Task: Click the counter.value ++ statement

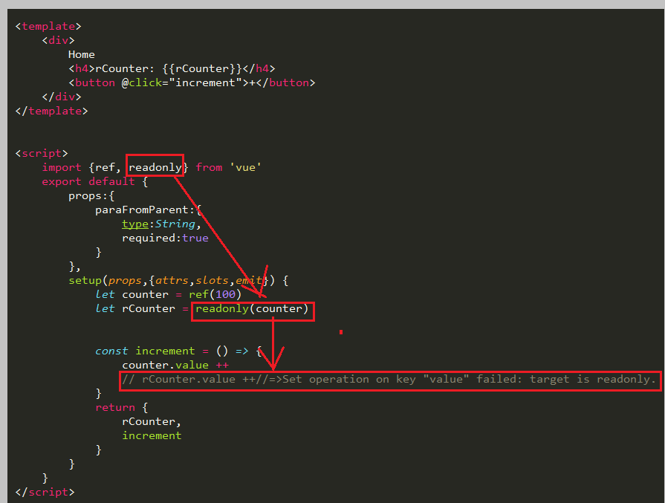Action: point(175,365)
